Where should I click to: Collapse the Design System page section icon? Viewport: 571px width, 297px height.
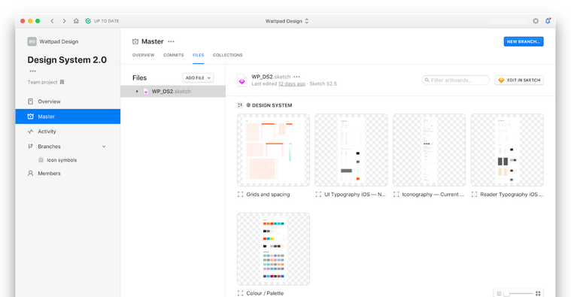(240, 105)
